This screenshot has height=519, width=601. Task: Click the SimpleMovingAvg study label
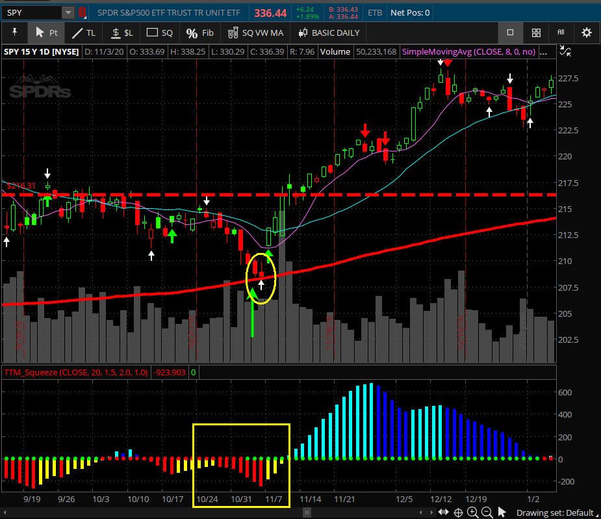(468, 52)
